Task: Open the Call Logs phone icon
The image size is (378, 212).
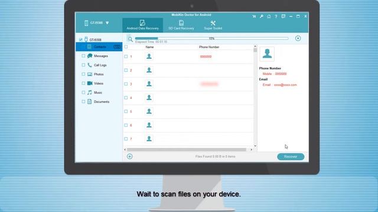Action: pyautogui.click(x=90, y=65)
